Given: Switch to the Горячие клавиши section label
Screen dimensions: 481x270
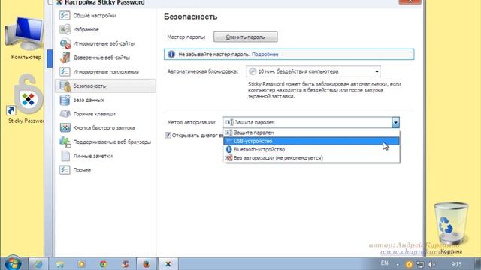Looking at the screenshot, I should coord(95,114).
